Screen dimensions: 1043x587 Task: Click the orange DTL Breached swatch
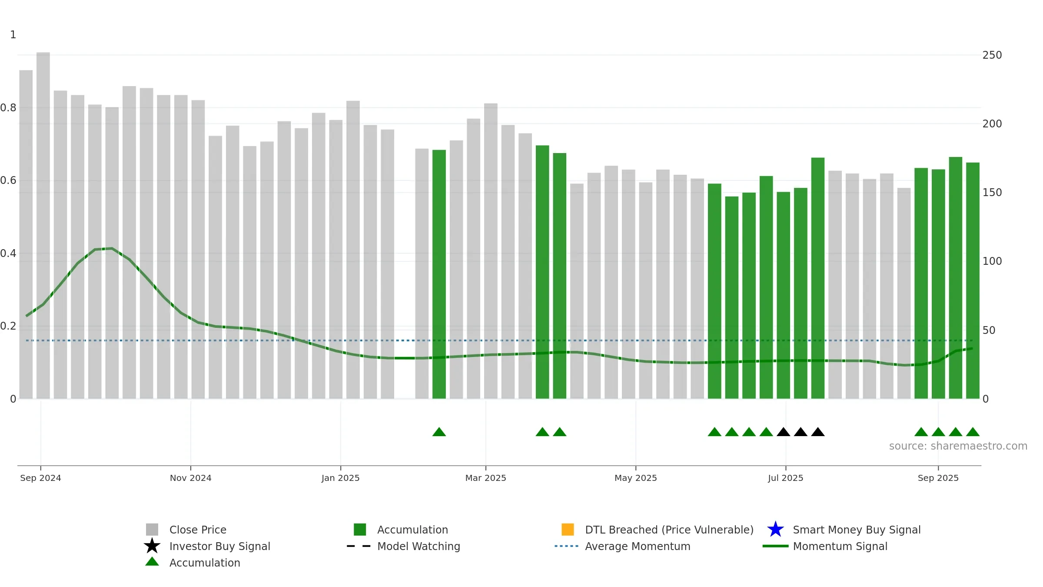click(x=568, y=529)
